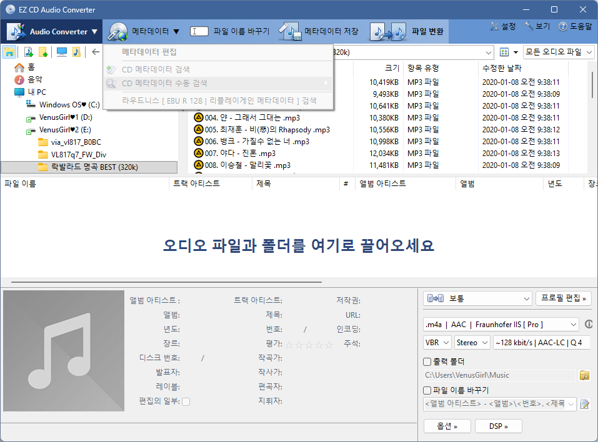Expand the 메타데이터 dropdown arrow
Image resolution: width=598 pixels, height=442 pixels.
176,32
